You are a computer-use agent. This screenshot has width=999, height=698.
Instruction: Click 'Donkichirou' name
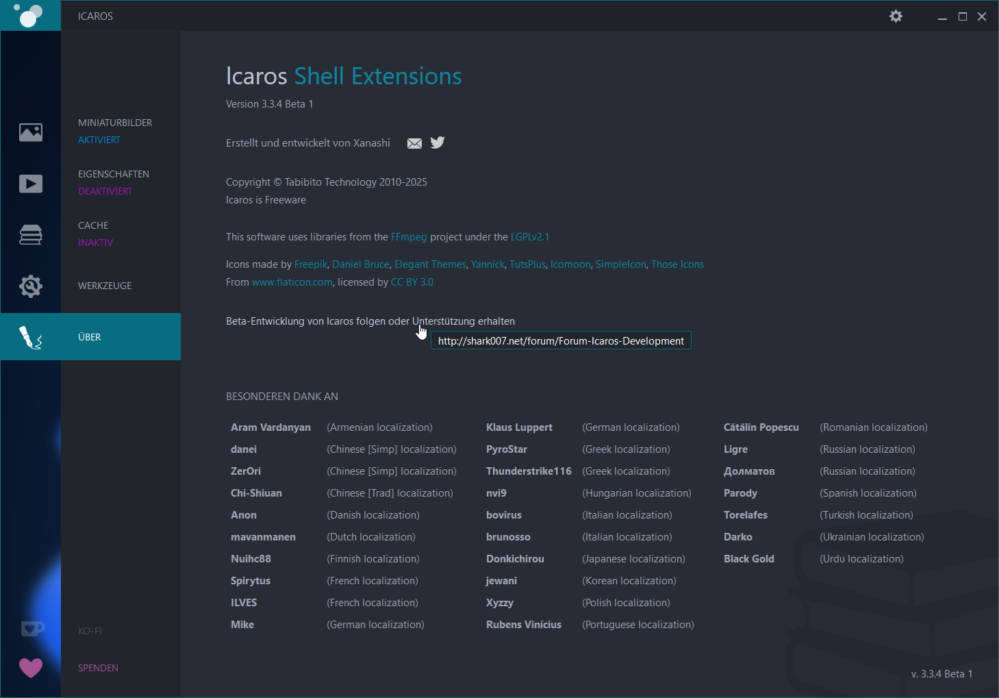pyautogui.click(x=515, y=559)
